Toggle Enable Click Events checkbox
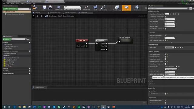 point(166,57)
